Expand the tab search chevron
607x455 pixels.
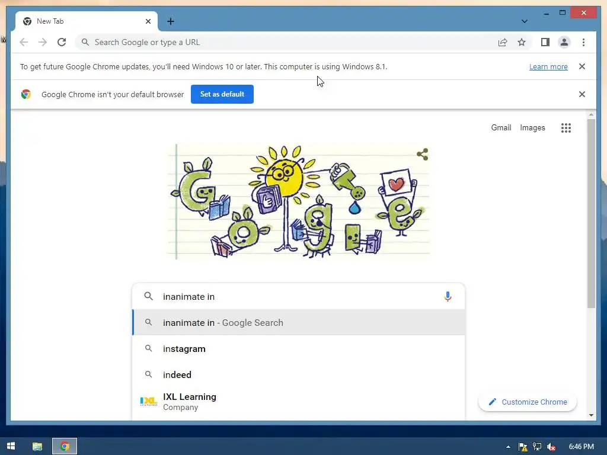click(x=524, y=21)
